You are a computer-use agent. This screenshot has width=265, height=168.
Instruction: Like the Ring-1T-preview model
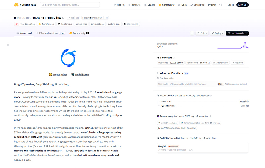click(71, 18)
